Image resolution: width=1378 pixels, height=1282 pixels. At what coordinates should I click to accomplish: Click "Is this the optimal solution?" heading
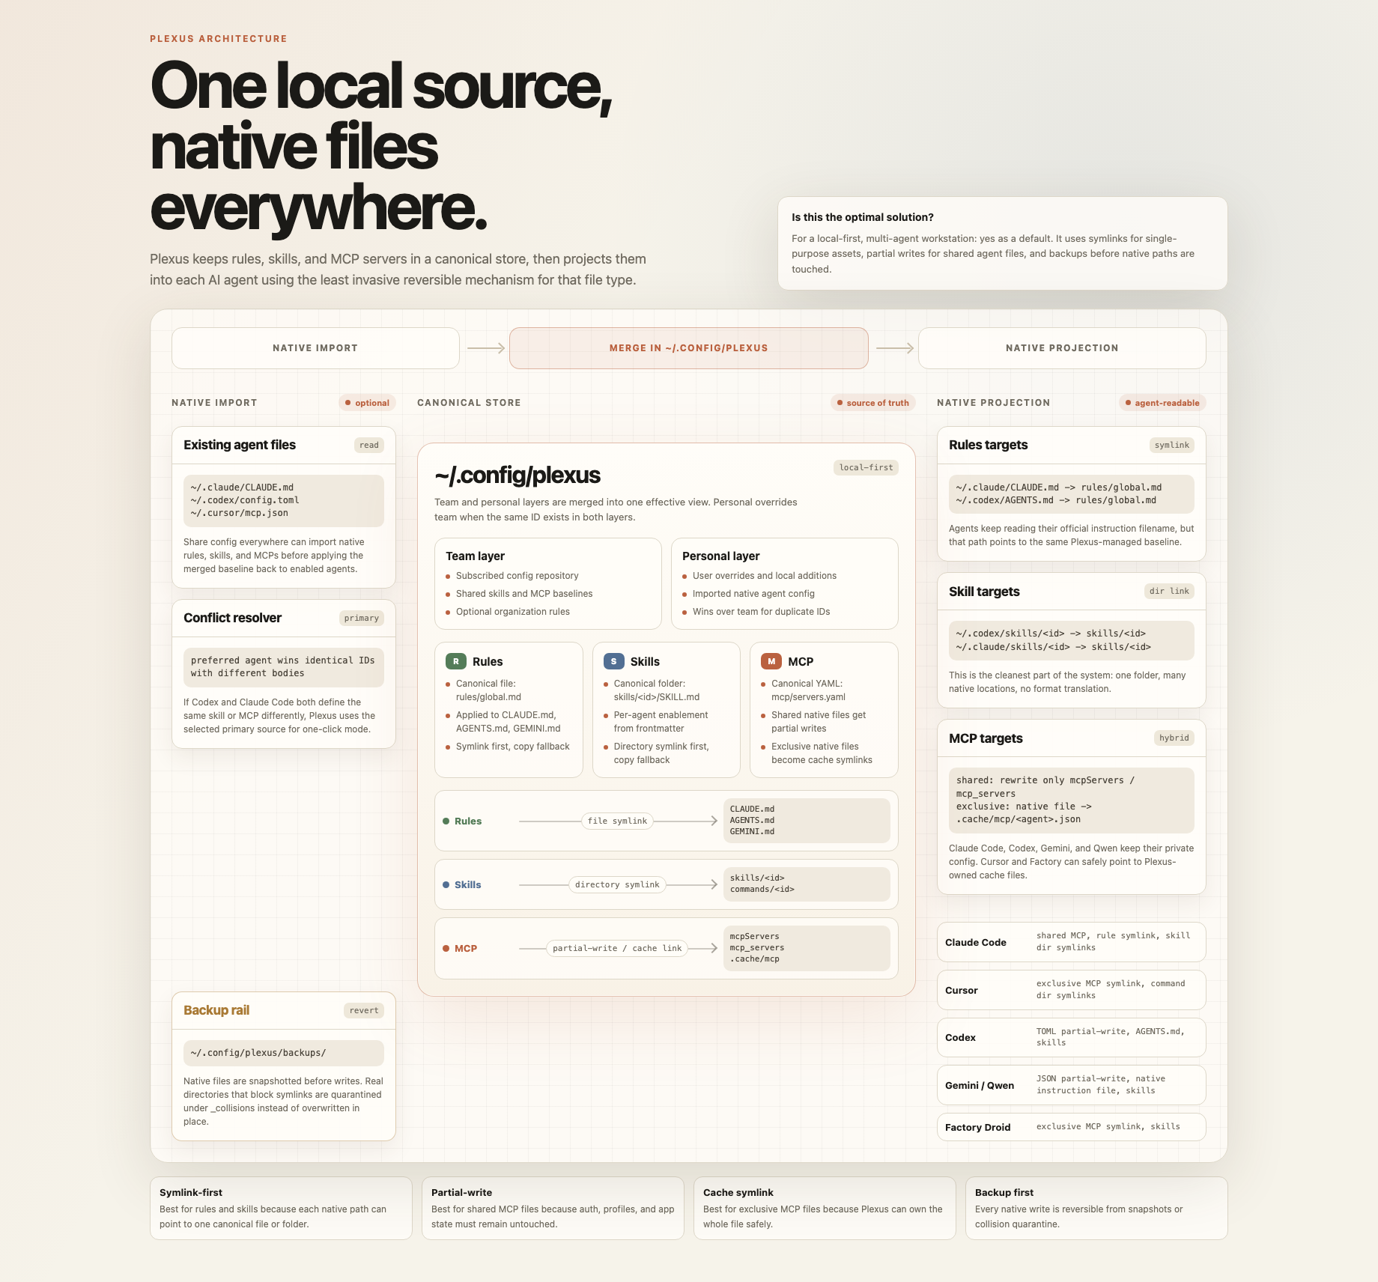[863, 217]
